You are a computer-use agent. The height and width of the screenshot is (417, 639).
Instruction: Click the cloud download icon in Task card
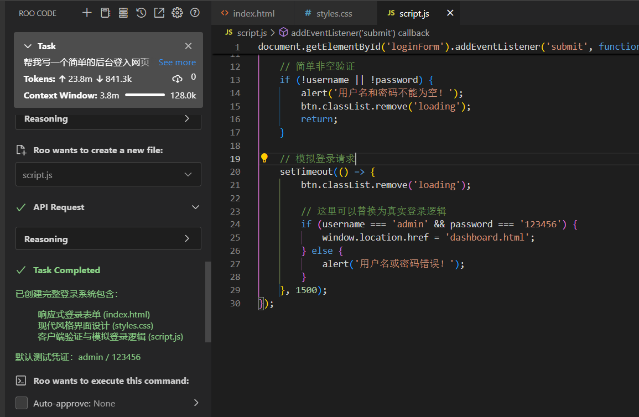point(177,79)
